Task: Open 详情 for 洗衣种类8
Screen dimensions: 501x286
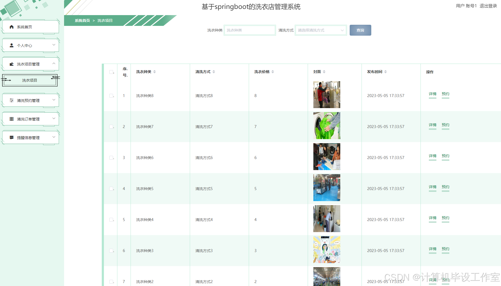Action: [x=433, y=94]
